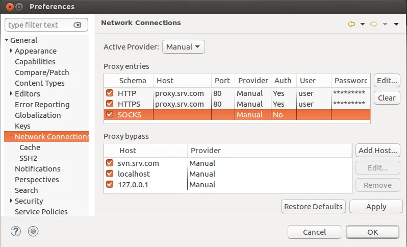The width and height of the screenshot is (407, 247).
Task: Click the forward navigation arrow
Action: (x=374, y=24)
